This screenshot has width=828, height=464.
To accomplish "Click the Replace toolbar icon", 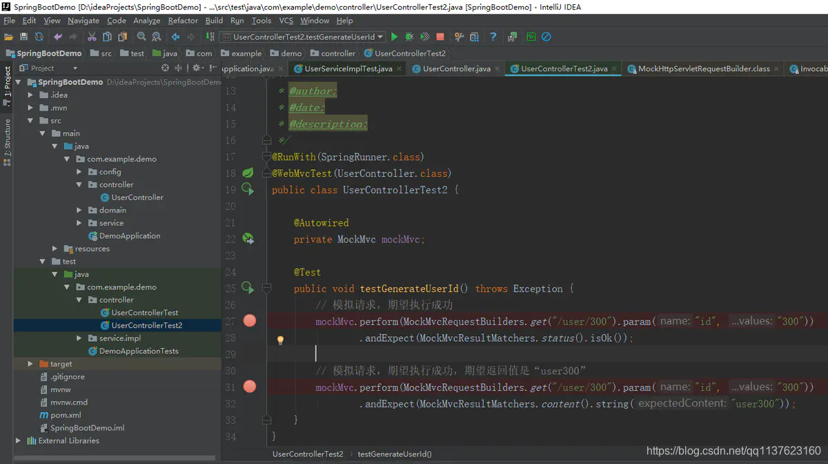I will [x=157, y=37].
